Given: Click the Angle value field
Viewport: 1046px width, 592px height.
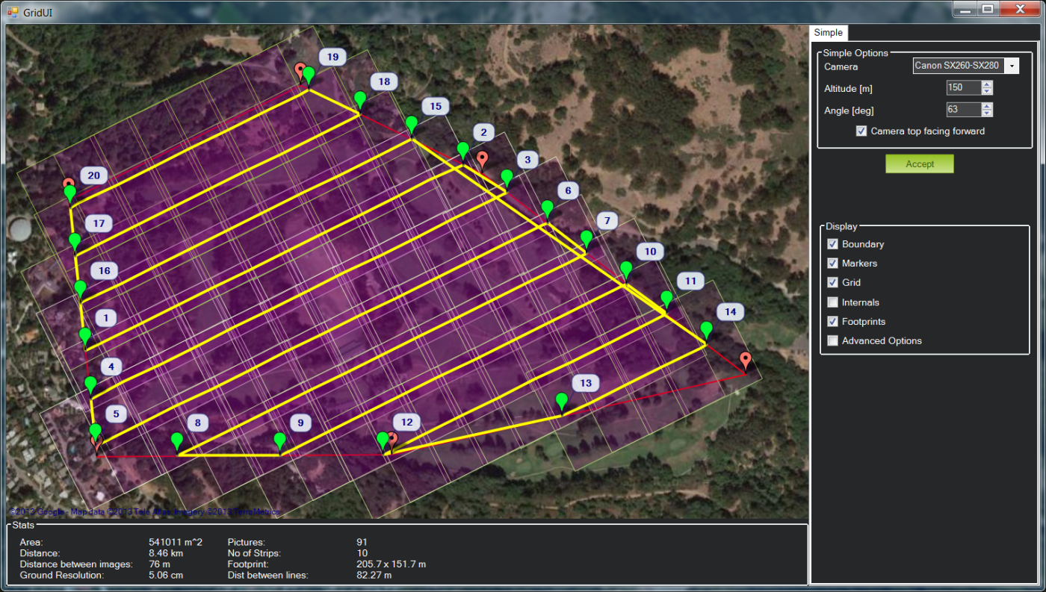Looking at the screenshot, I should (x=963, y=110).
